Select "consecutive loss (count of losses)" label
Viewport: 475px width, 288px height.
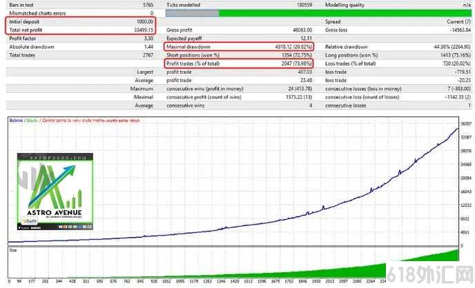pyautogui.click(x=362, y=97)
